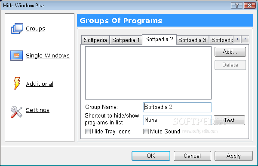The height and width of the screenshot is (166, 258).
Task: Focus the Group Name text field
Action: pyautogui.click(x=177, y=107)
